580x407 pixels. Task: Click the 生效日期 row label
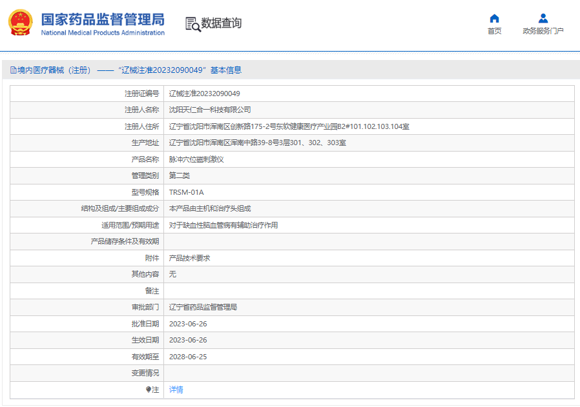145,340
